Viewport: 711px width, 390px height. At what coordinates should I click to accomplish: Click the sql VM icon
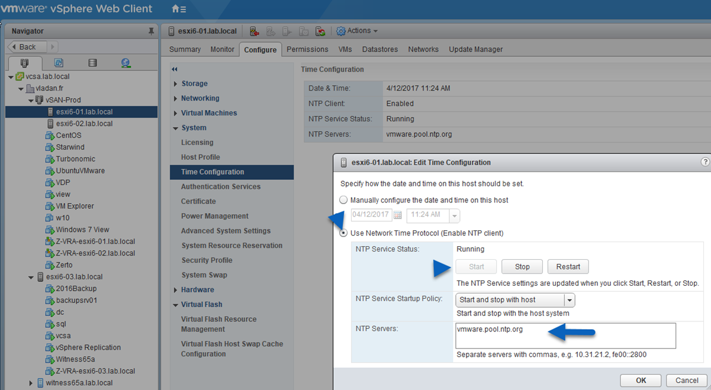coord(50,324)
